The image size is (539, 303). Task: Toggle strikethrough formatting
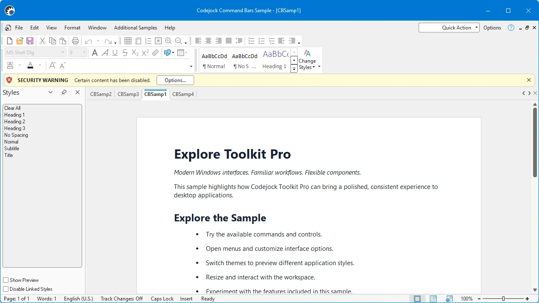click(125, 53)
